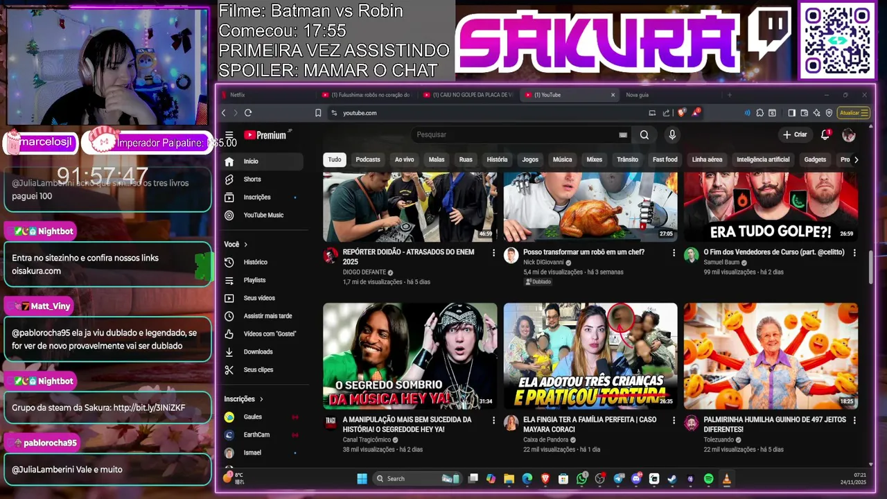The height and width of the screenshot is (499, 887).
Task: Open options for Palmirinha humilha Guinho video
Action: pos(854,421)
